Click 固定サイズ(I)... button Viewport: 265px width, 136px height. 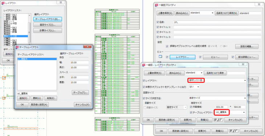pyautogui.click(x=48, y=25)
